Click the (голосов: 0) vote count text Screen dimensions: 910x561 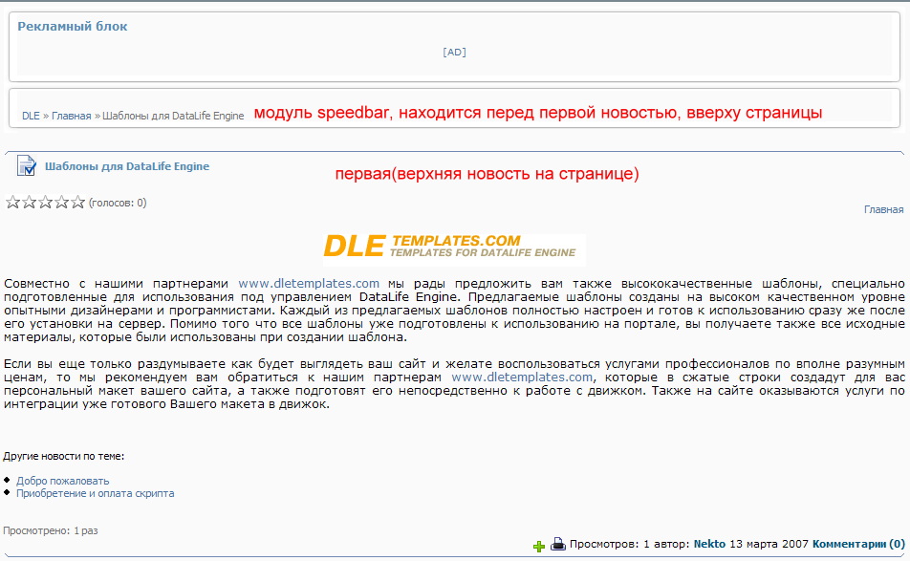tap(118, 203)
